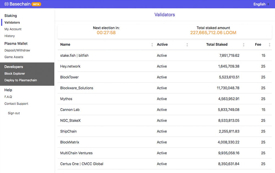
Task: Select the Mythos validator
Action: 66,99
